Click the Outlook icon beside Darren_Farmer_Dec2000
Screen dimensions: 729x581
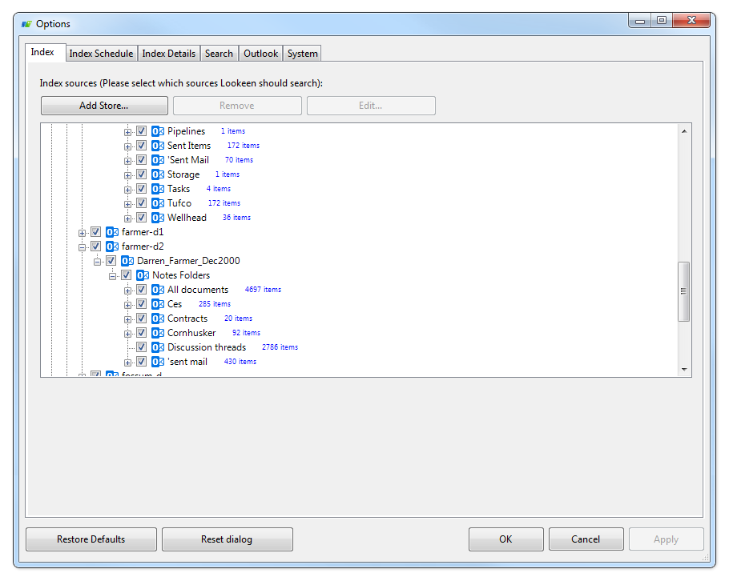coord(127,261)
